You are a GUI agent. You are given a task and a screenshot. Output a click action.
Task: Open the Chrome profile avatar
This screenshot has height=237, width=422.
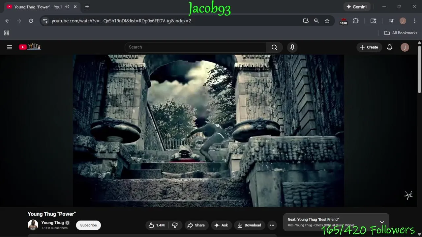coord(403,21)
